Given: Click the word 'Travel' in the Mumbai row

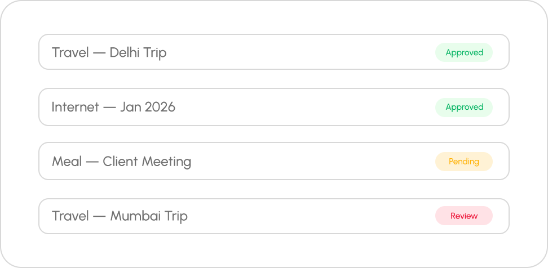Looking at the screenshot, I should pos(69,216).
